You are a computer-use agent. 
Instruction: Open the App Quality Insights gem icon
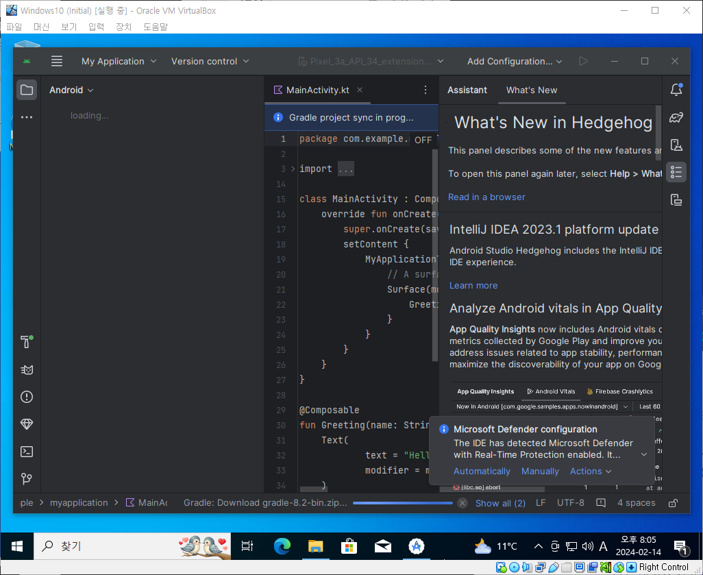27,424
